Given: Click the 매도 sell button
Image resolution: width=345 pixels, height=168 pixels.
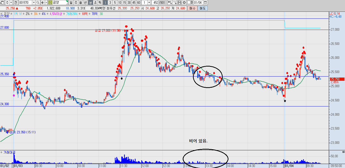Looking at the screenshot, I should [203, 8].
